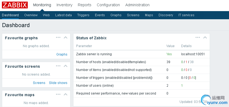Collapse the Favourite screens widget
The width and height of the screenshot is (229, 107).
tap(66, 66)
